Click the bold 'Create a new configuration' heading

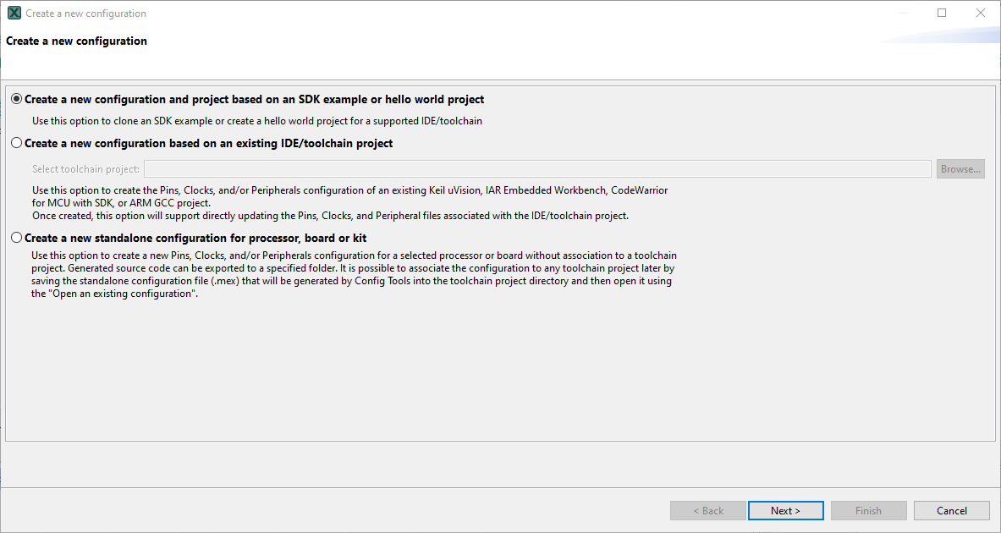pyautogui.click(x=77, y=41)
